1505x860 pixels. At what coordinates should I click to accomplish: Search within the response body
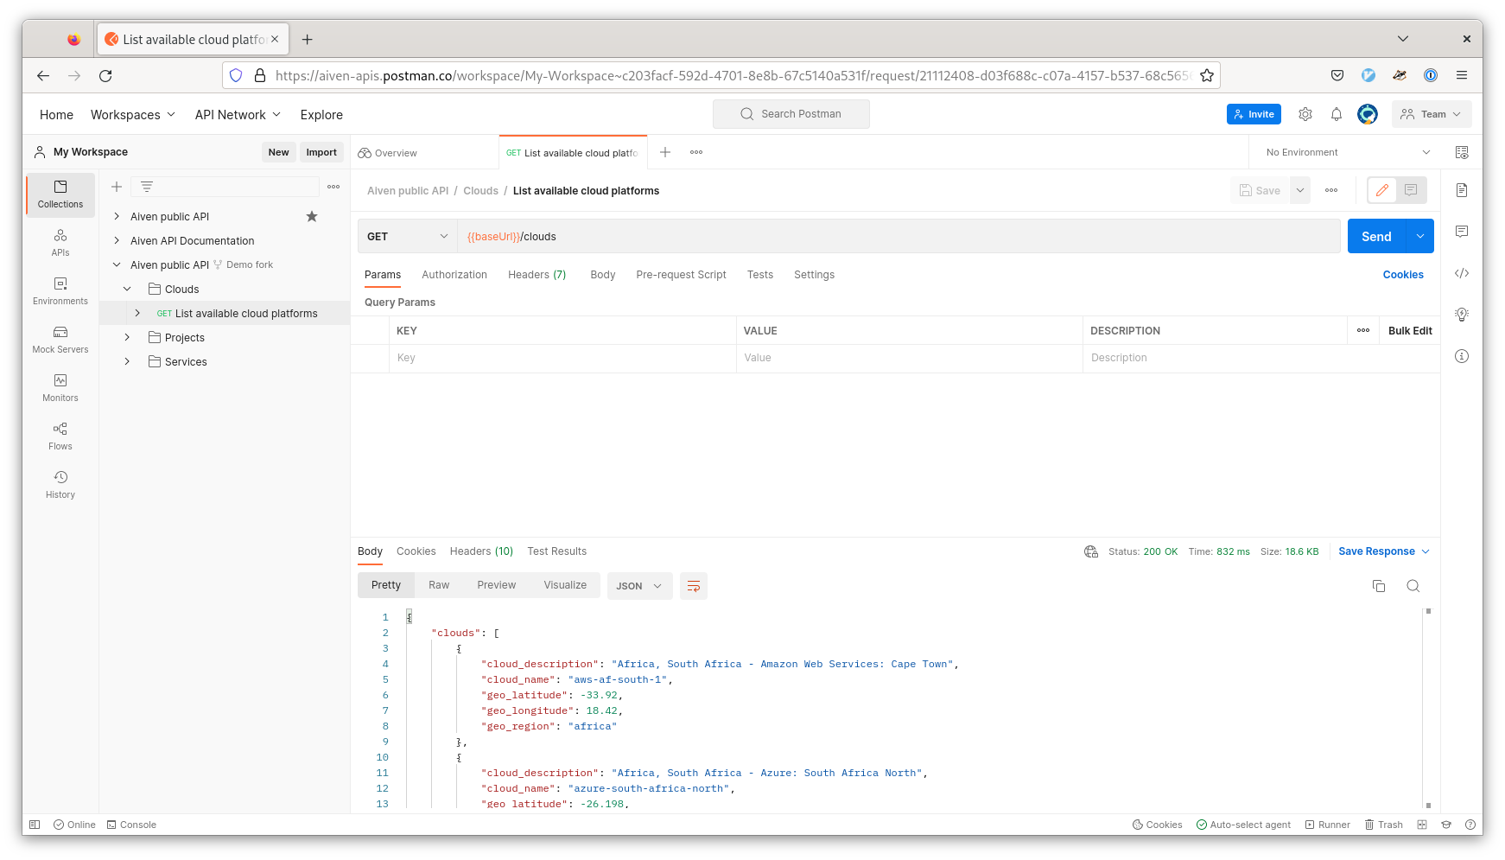[1413, 586]
